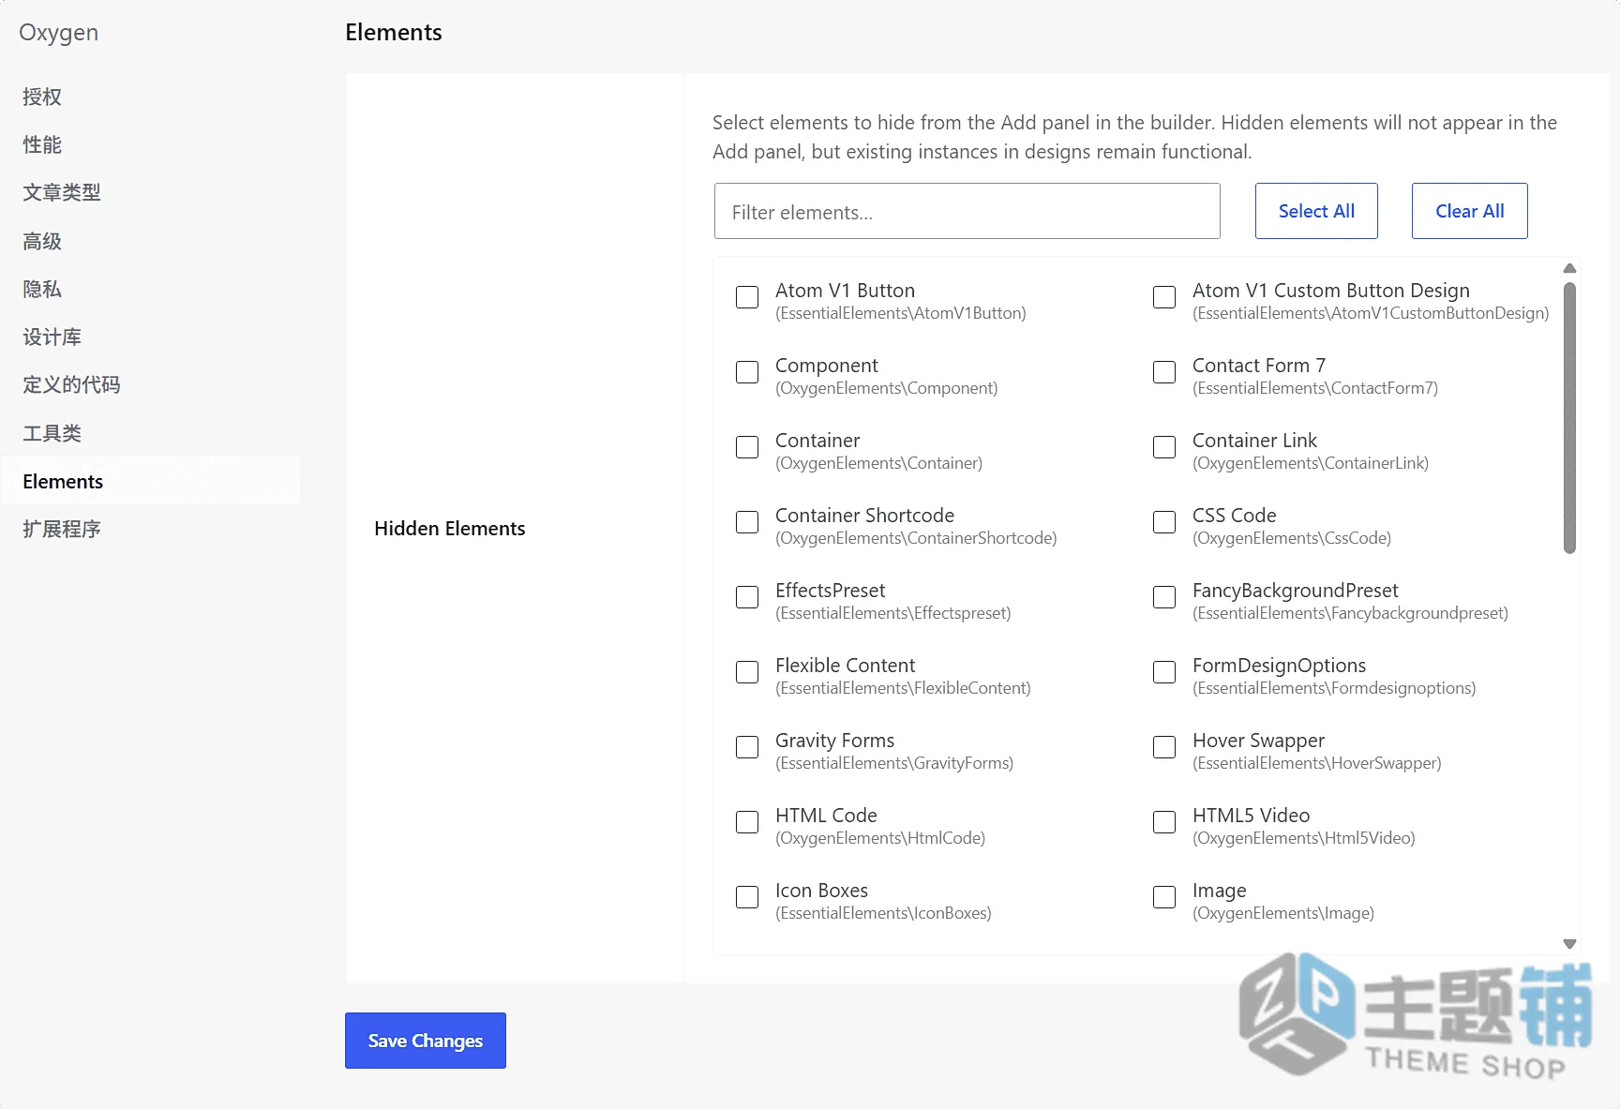The width and height of the screenshot is (1620, 1109).
Task: Save changes to settings
Action: click(x=426, y=1041)
